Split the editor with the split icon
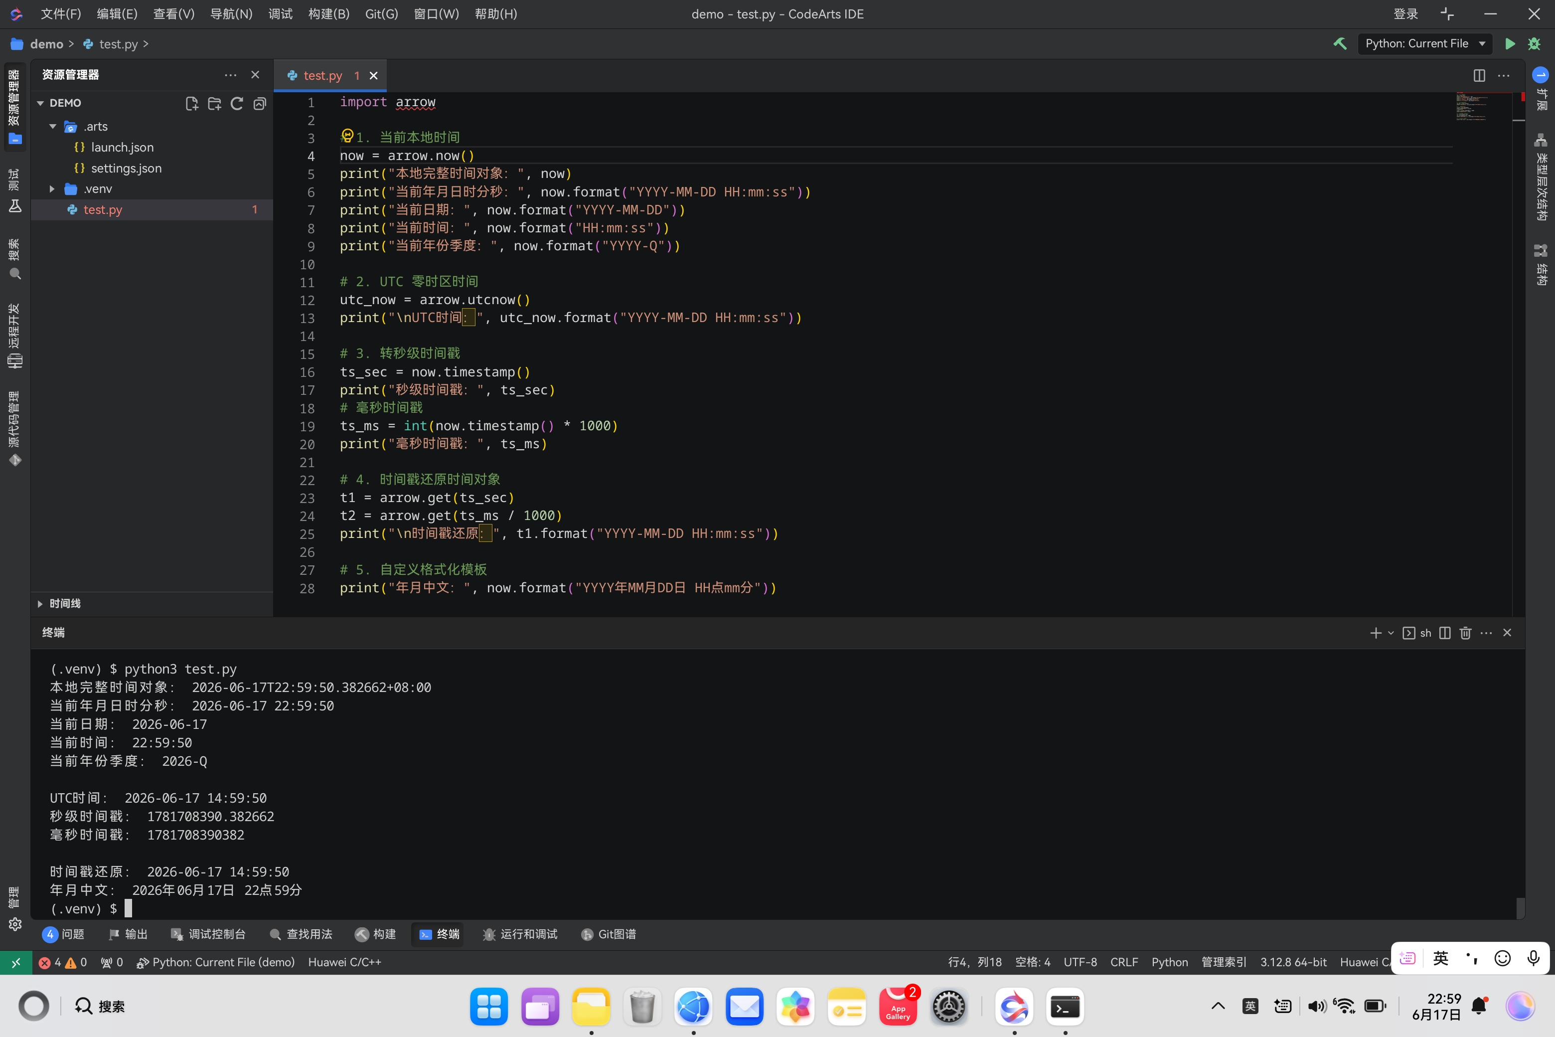The width and height of the screenshot is (1555, 1037). (1479, 75)
